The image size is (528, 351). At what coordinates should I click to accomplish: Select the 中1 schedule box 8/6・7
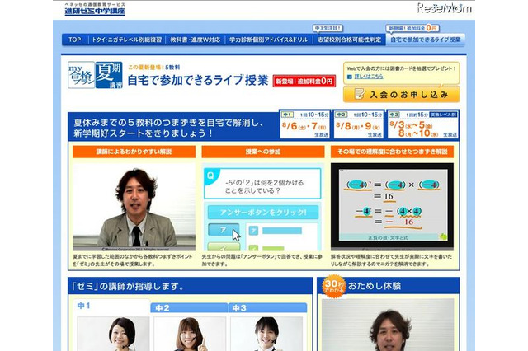point(304,124)
